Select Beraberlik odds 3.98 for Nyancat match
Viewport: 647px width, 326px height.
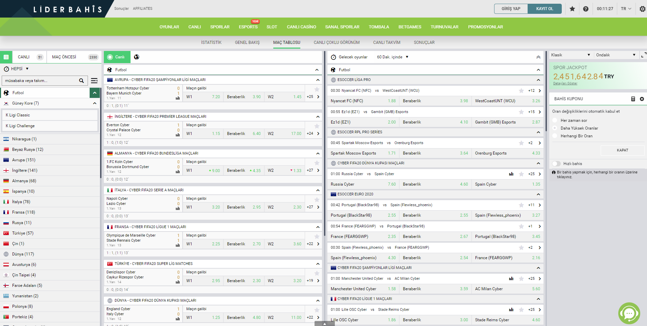click(435, 101)
